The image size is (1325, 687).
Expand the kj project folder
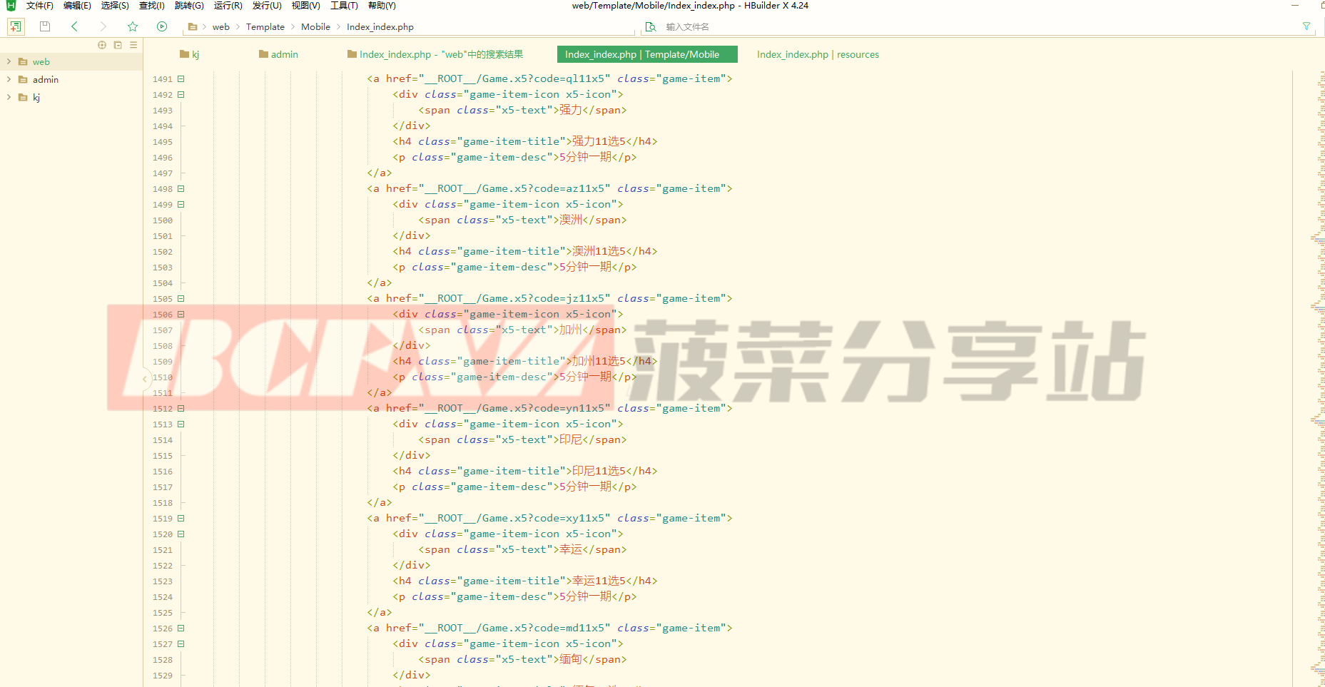coord(9,97)
